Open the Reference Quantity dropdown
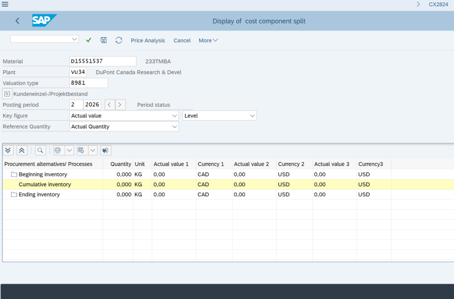This screenshot has width=454, height=299. point(174,127)
